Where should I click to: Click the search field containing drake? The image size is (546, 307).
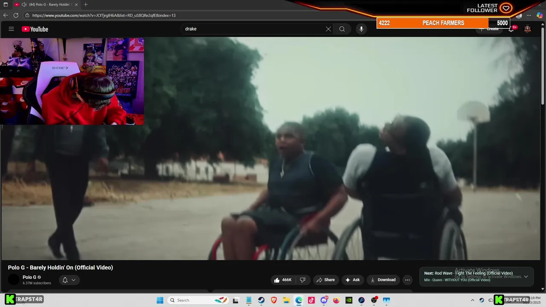point(254,29)
